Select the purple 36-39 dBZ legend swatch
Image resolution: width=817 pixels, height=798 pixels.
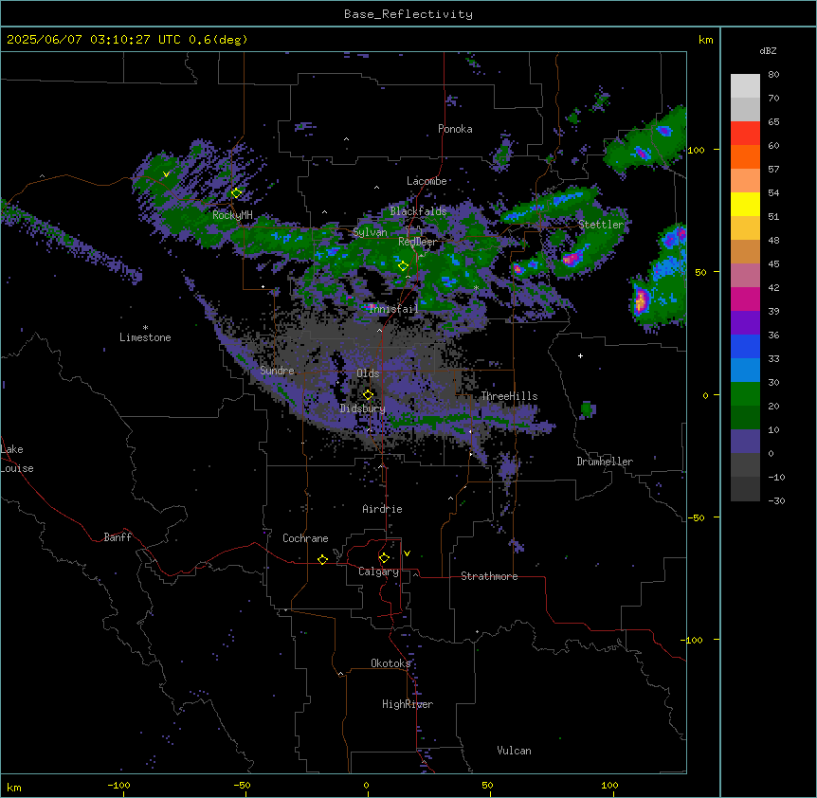tap(745, 323)
